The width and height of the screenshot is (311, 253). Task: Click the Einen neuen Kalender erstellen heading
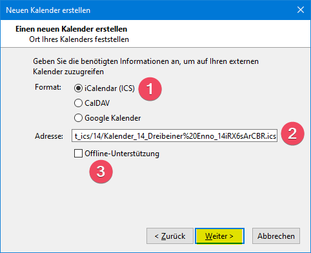71,29
